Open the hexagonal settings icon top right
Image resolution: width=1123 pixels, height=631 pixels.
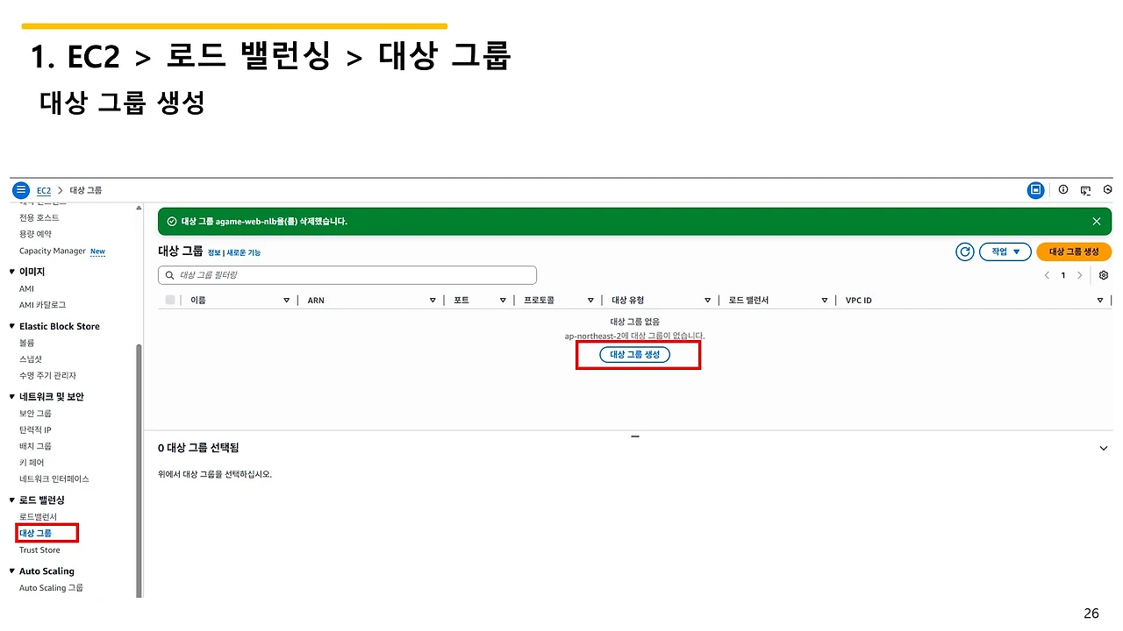click(1107, 189)
